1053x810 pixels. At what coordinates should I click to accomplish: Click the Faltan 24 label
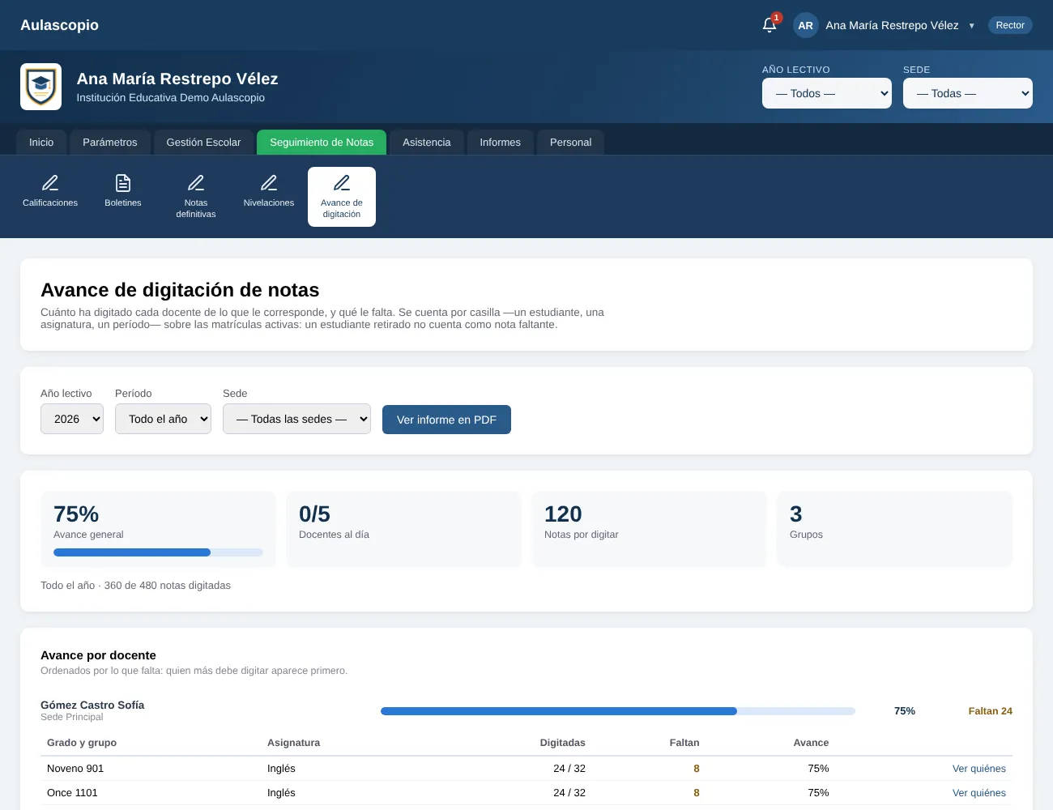click(990, 711)
